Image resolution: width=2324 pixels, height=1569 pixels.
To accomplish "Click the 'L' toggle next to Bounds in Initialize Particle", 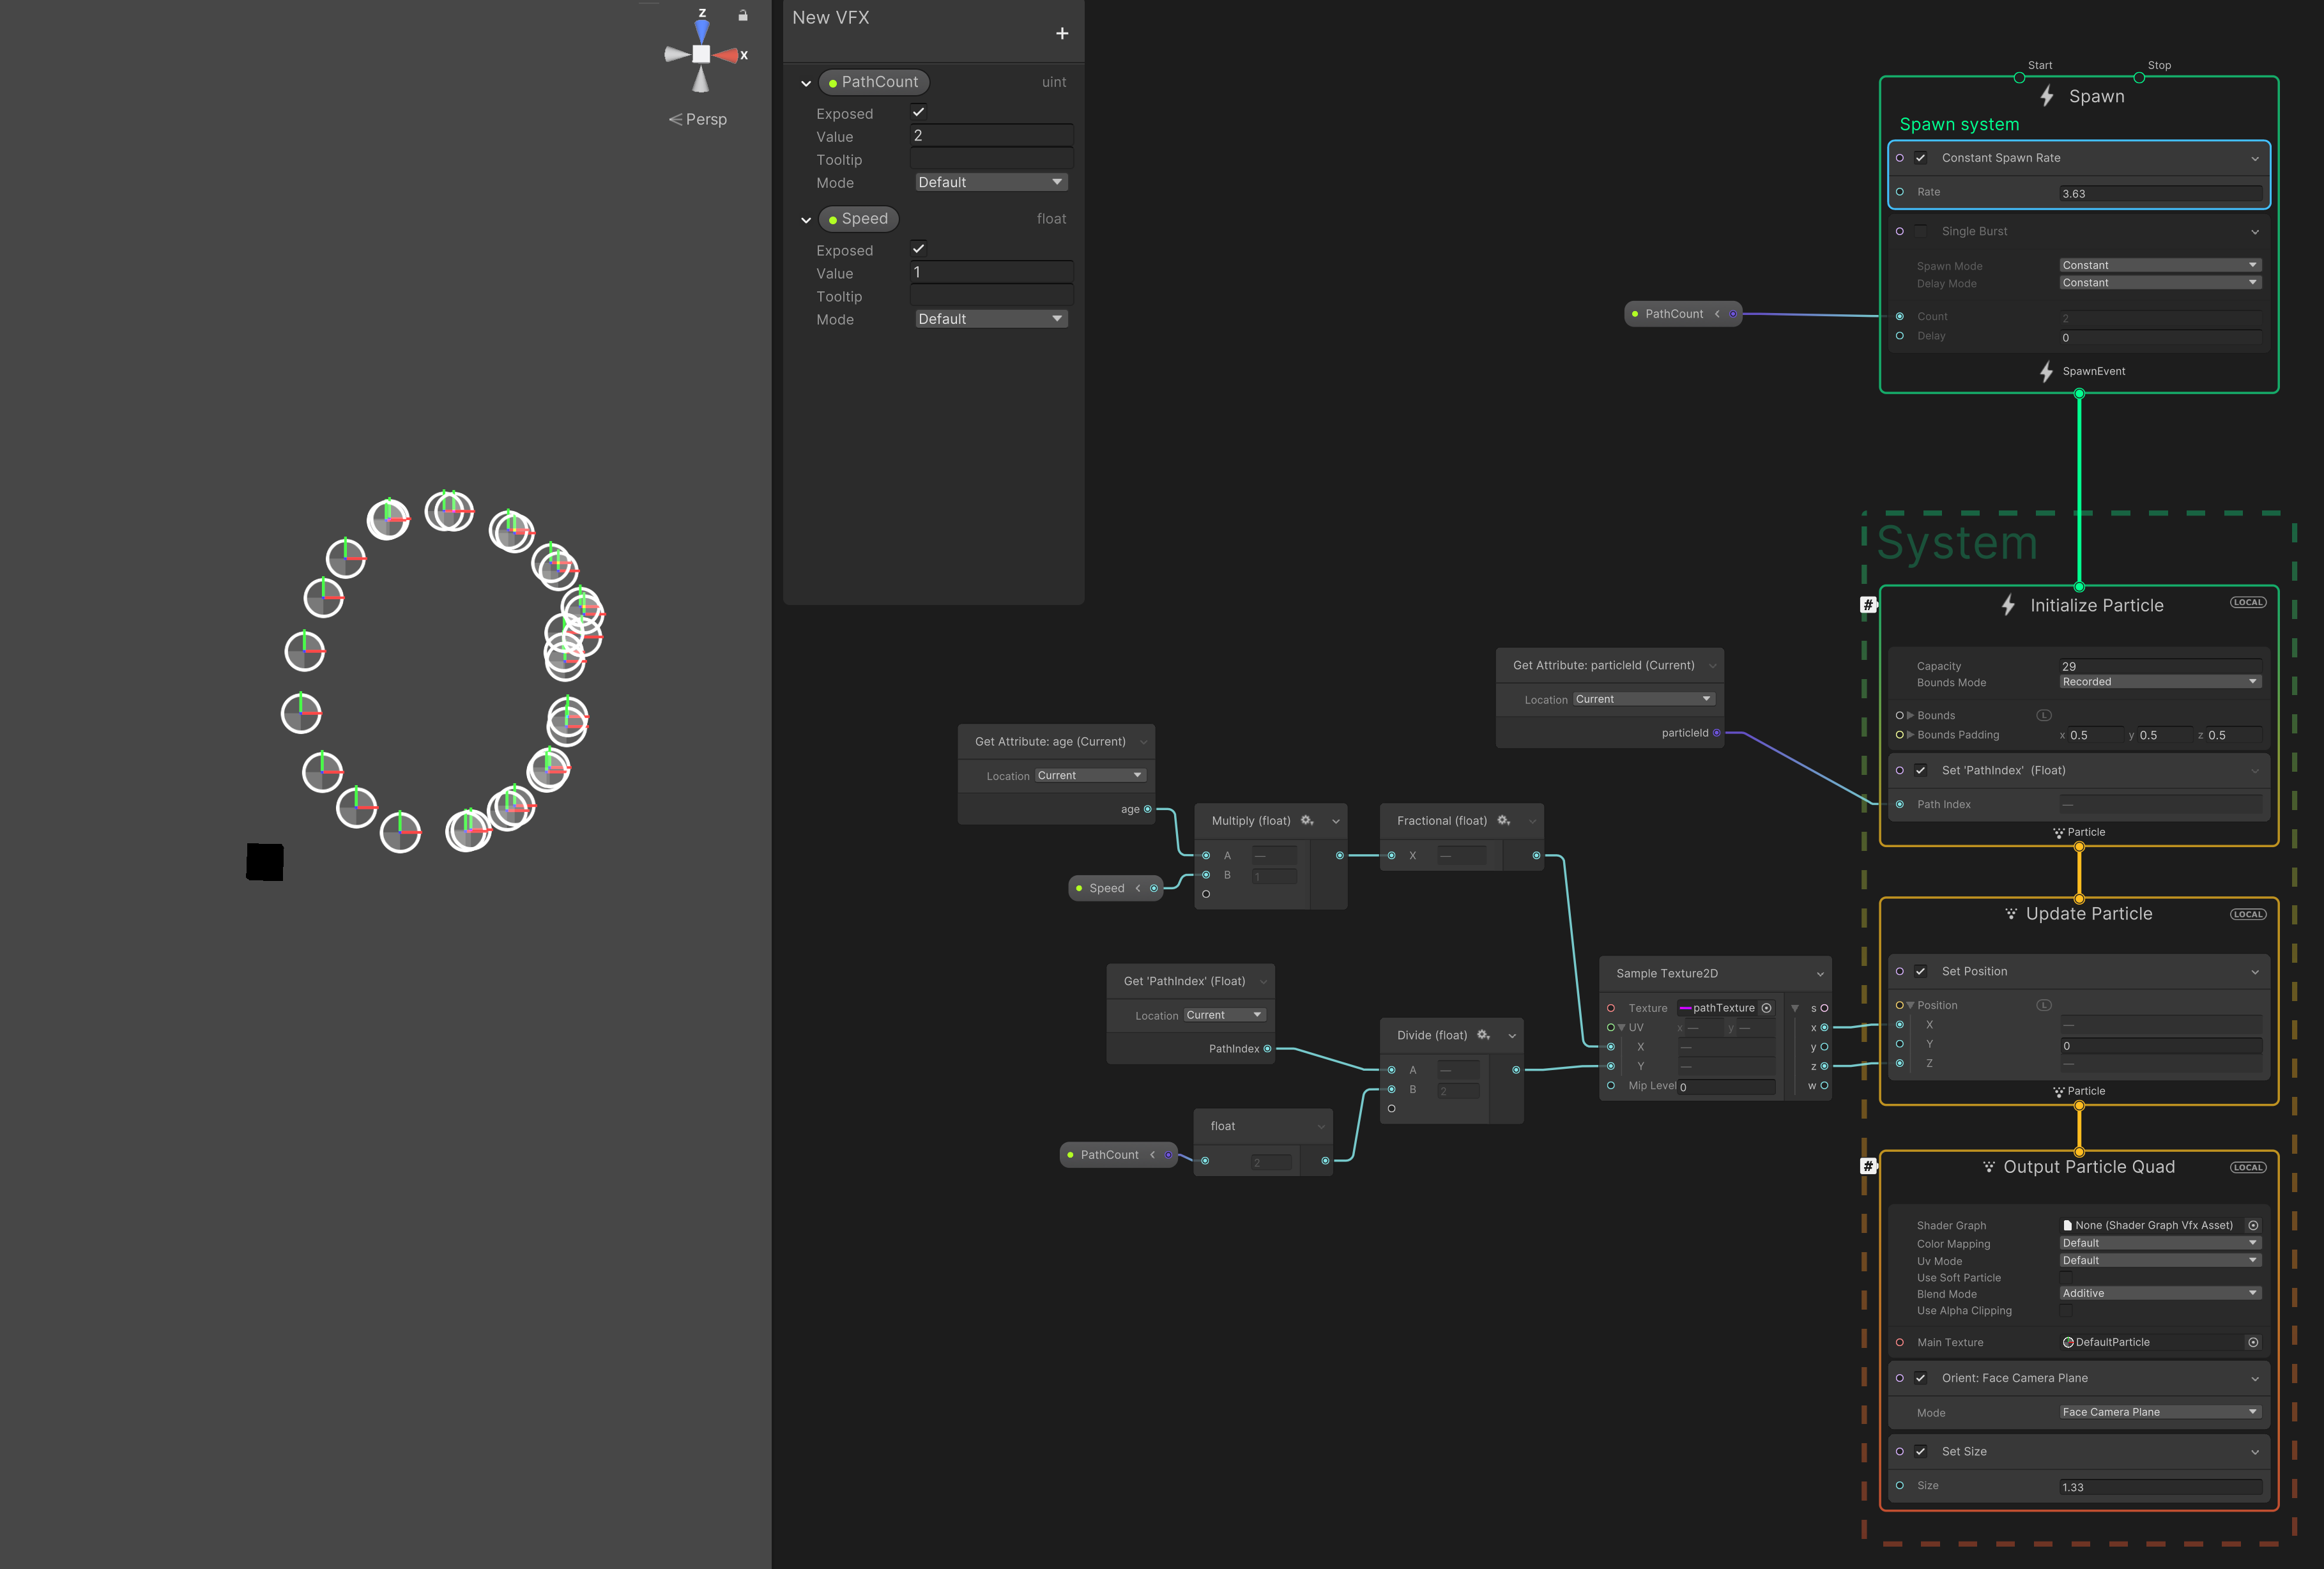I will click(2044, 715).
